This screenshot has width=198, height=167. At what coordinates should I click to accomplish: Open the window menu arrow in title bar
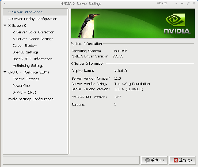(5, 4)
